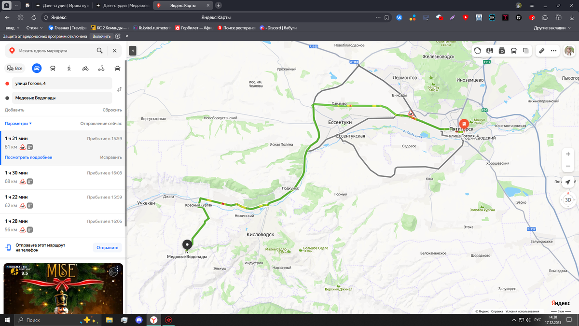This screenshot has width=579, height=326.
Task: Close the route panel with X
Action: click(114, 50)
